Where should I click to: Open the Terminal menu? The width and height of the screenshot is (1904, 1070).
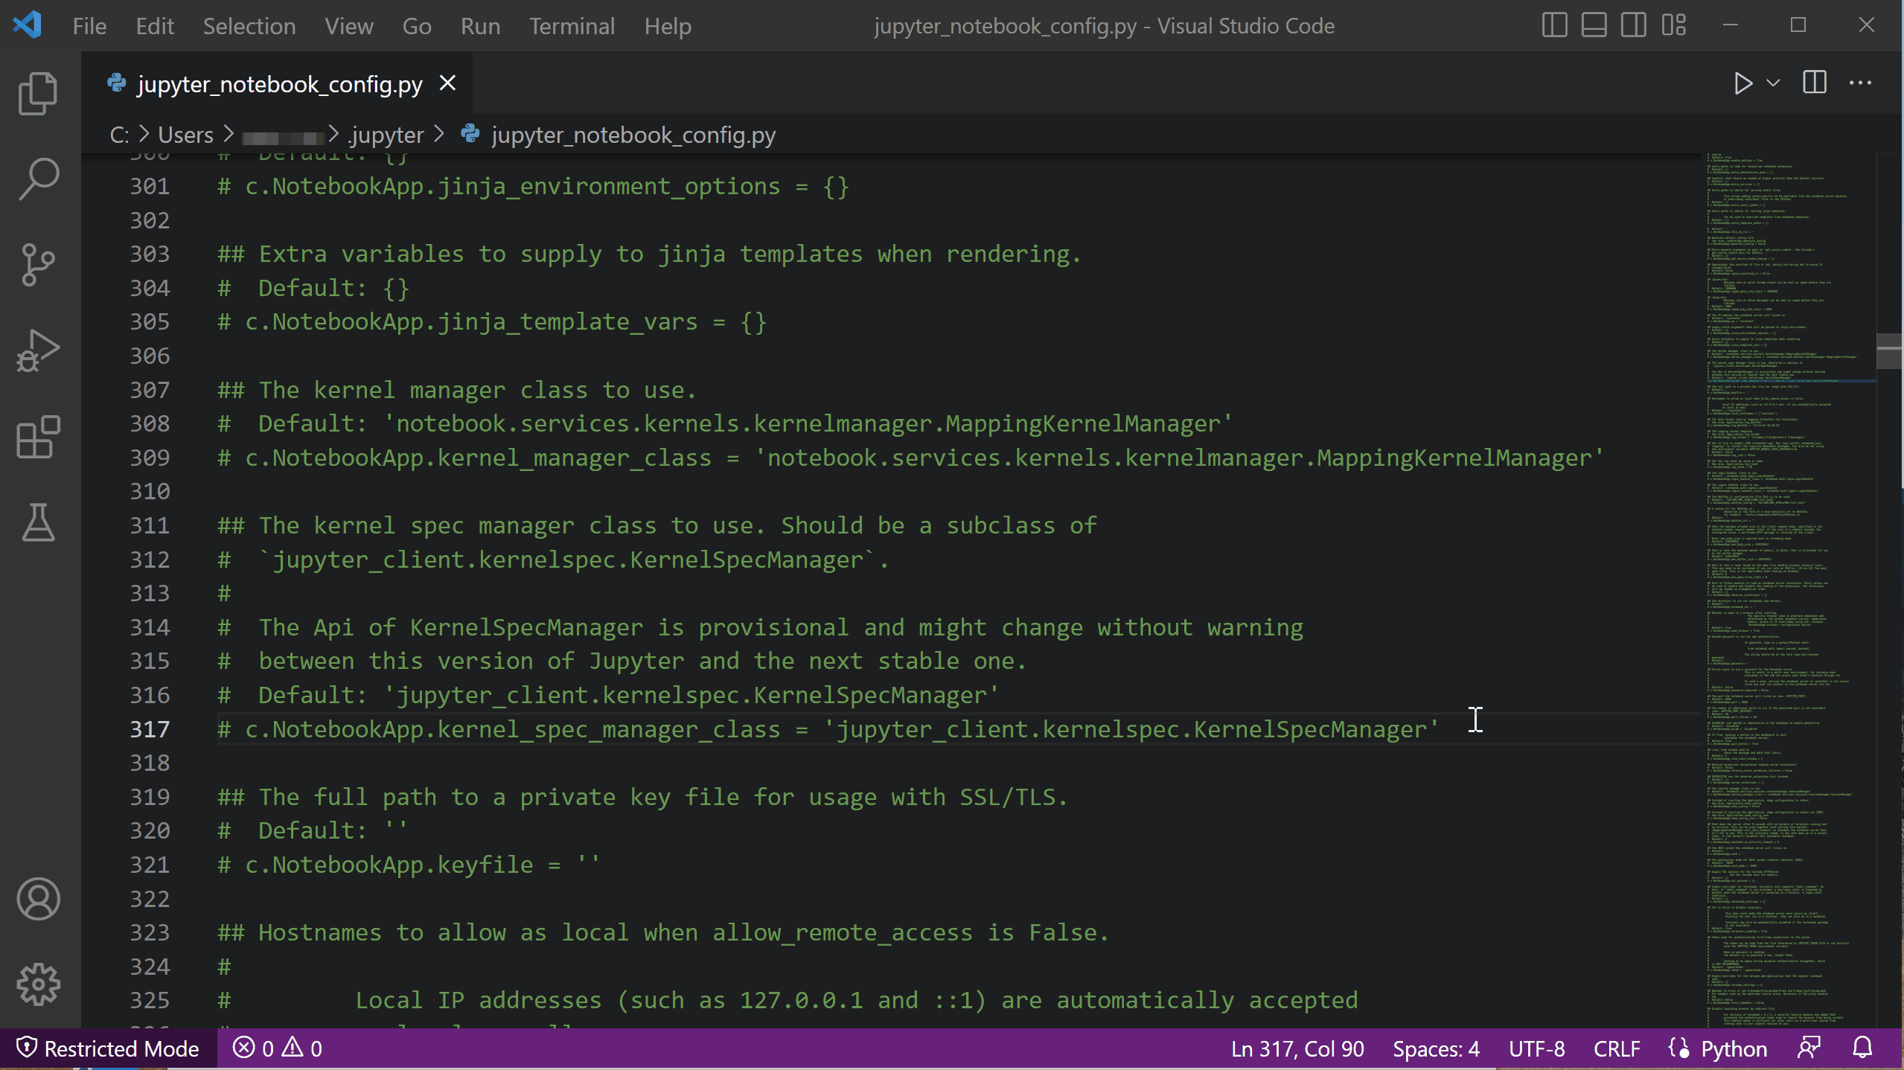[x=572, y=25]
